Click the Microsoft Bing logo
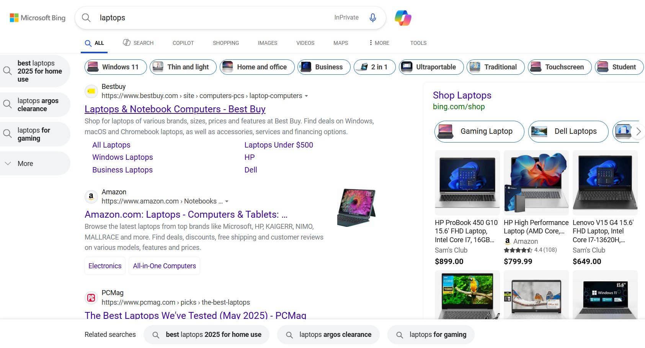The width and height of the screenshot is (645, 348). tap(37, 18)
